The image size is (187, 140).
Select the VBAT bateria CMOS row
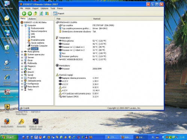point(79,97)
